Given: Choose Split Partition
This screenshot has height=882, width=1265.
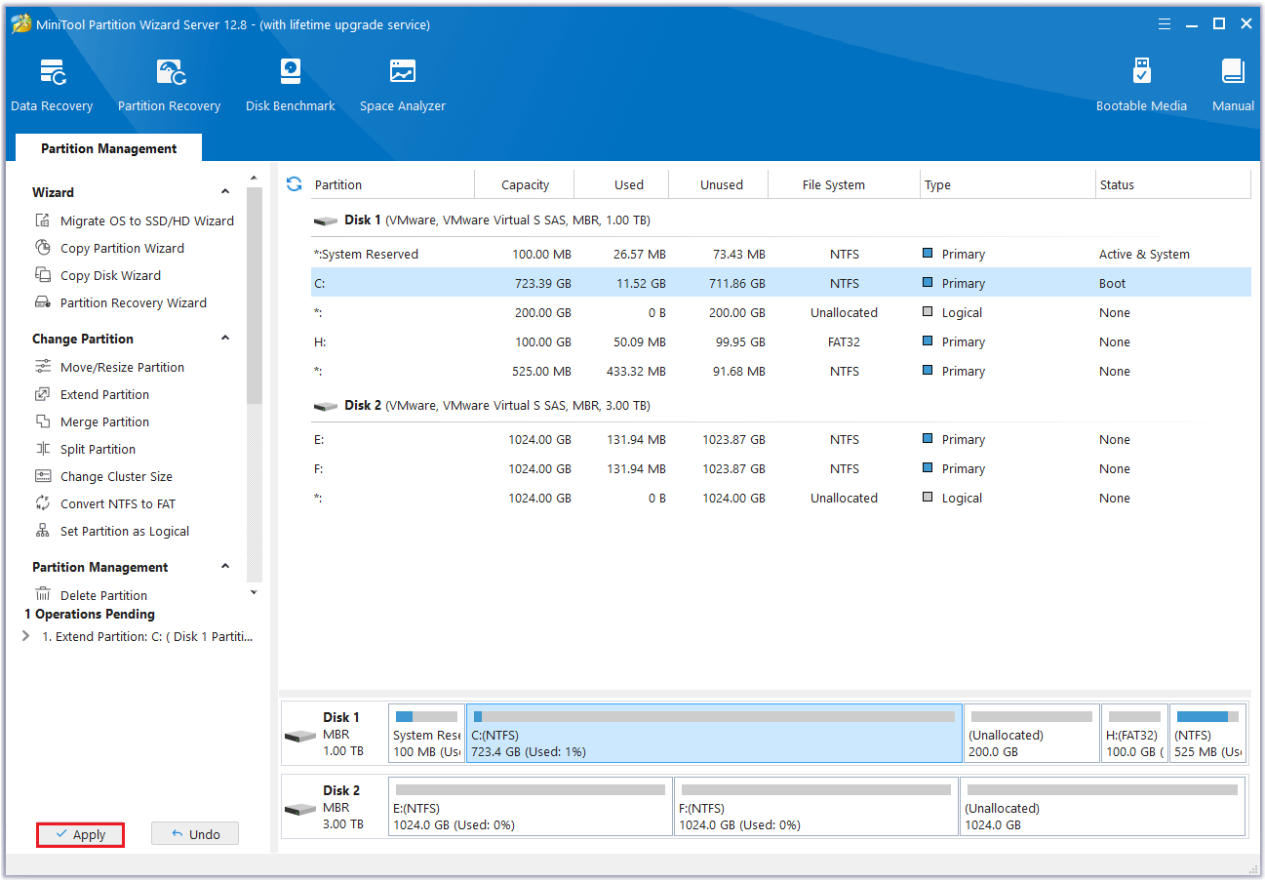Looking at the screenshot, I should (x=85, y=449).
